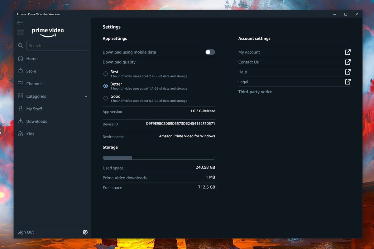This screenshot has width=374, height=249.
Task: Click device name value Amazon Prime Video for Windows
Action: click(x=187, y=136)
